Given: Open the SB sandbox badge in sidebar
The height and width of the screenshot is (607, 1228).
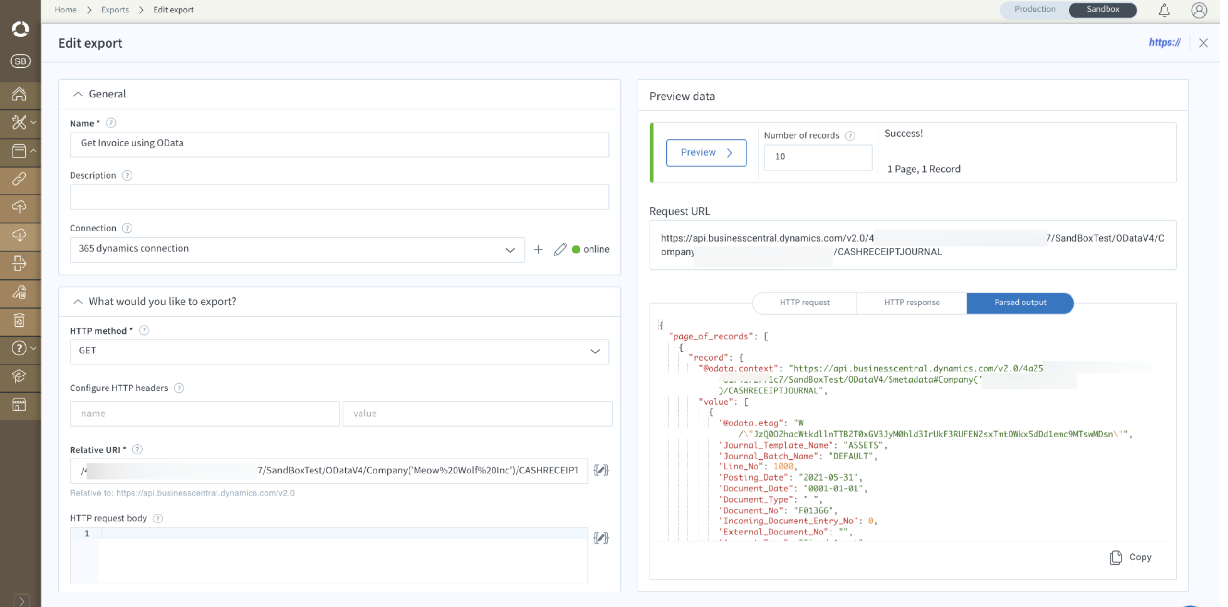Looking at the screenshot, I should 20,61.
